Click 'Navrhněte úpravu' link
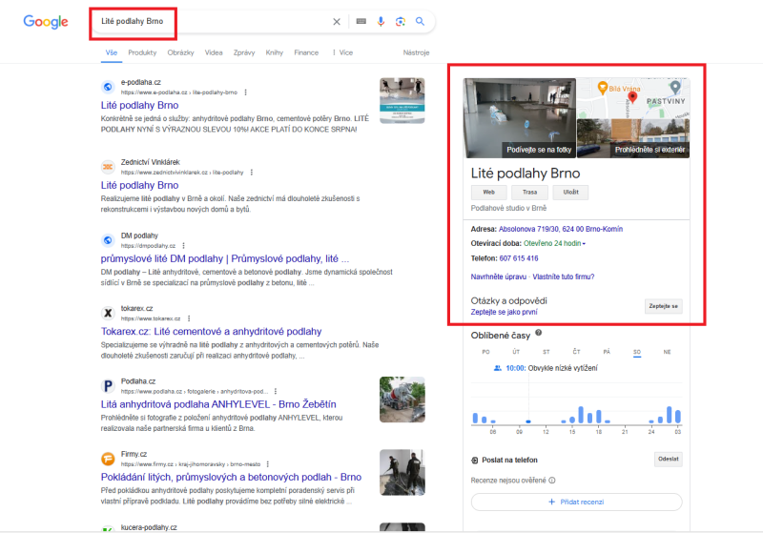This screenshot has height=533, width=763. pos(498,277)
